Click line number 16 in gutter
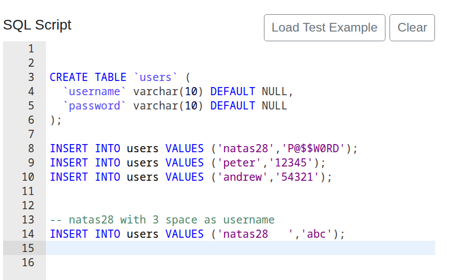The image size is (461, 280). [x=28, y=263]
